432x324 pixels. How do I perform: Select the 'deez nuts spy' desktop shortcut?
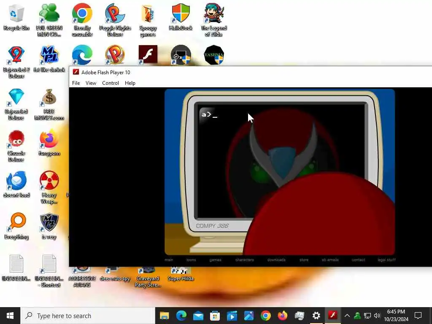pyautogui.click(x=115, y=274)
